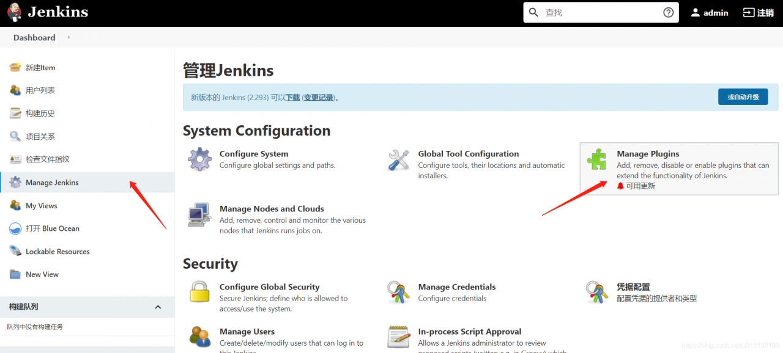Click the Jenkins butler logo icon

pos(14,12)
